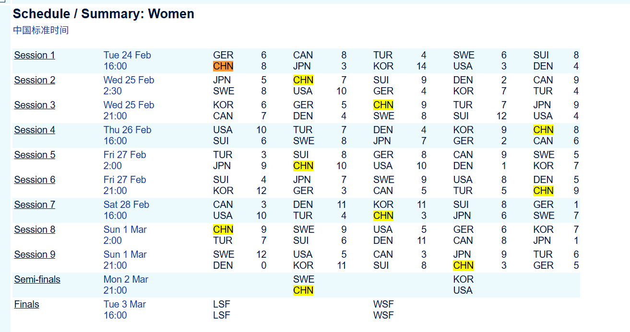The width and height of the screenshot is (630, 332).
Task: Click the 中国标准时间 timezone text
Action: point(41,30)
